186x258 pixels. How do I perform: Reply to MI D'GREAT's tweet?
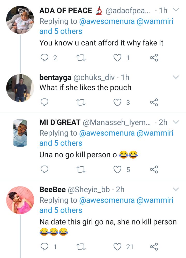45,169
